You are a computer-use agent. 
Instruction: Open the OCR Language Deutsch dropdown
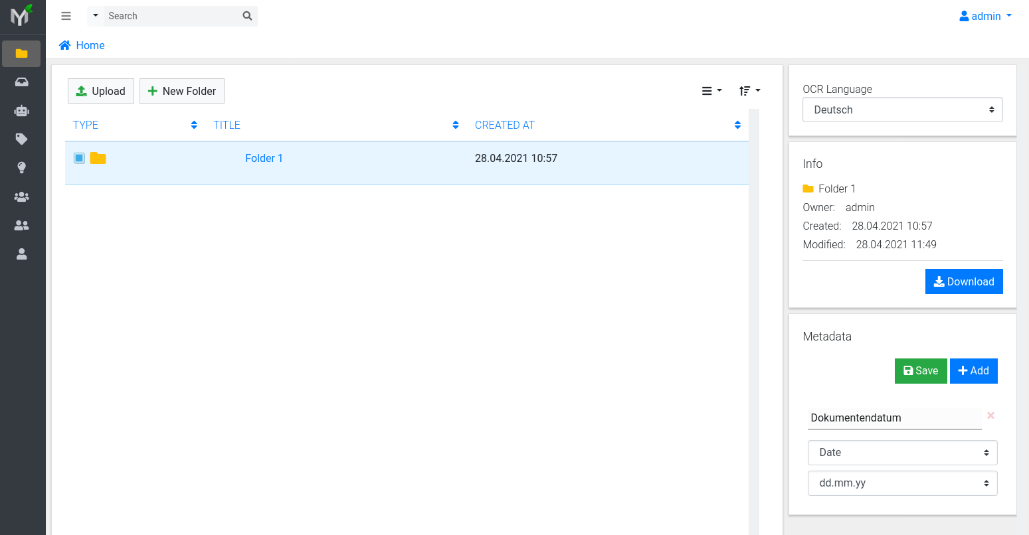click(903, 110)
